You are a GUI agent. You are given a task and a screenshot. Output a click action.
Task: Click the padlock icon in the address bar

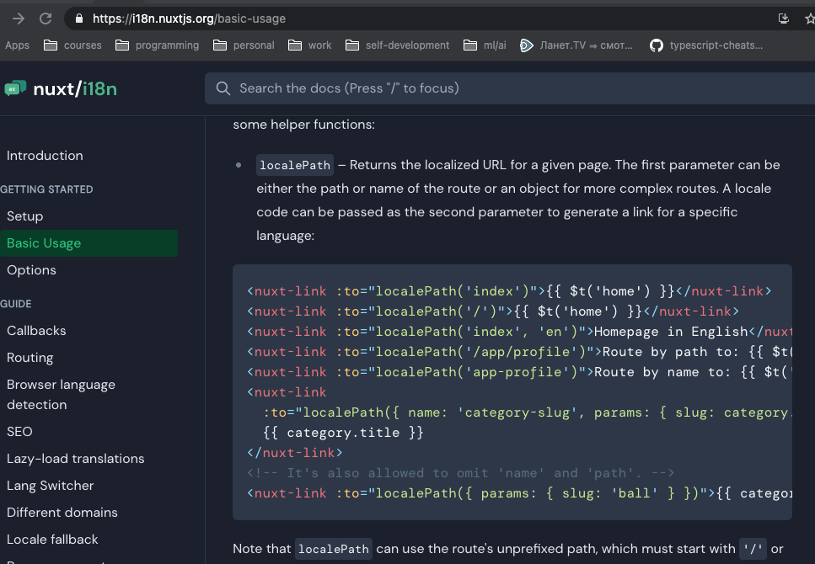(79, 17)
